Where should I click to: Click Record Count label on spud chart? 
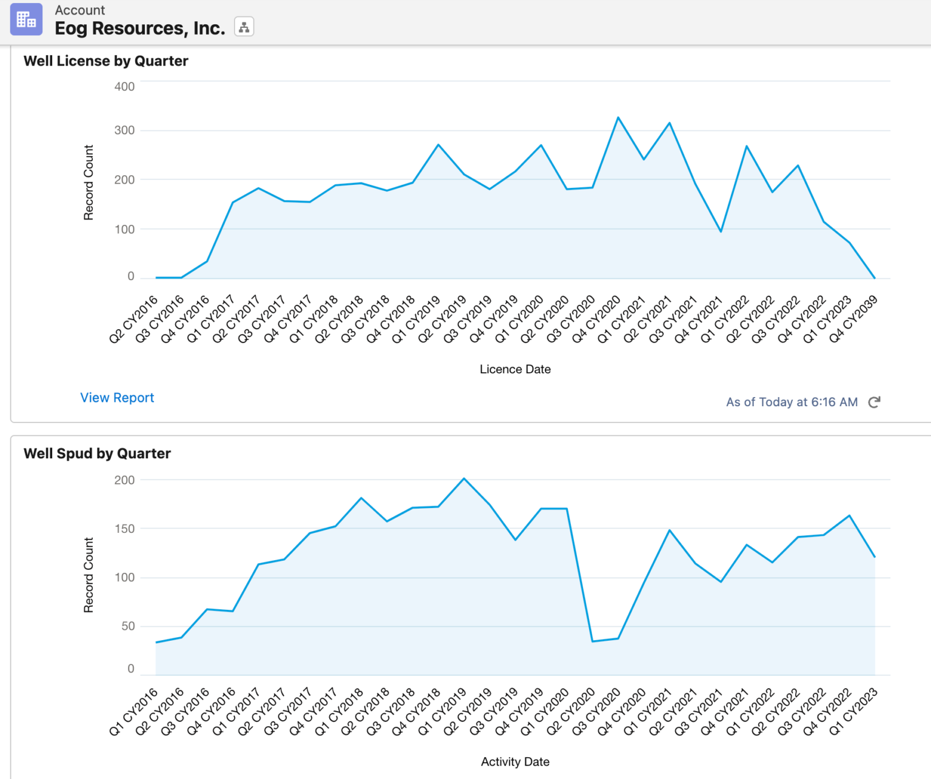(x=88, y=575)
